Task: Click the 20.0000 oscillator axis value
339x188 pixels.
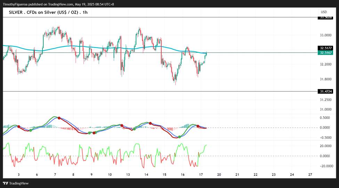Action: [325, 146]
